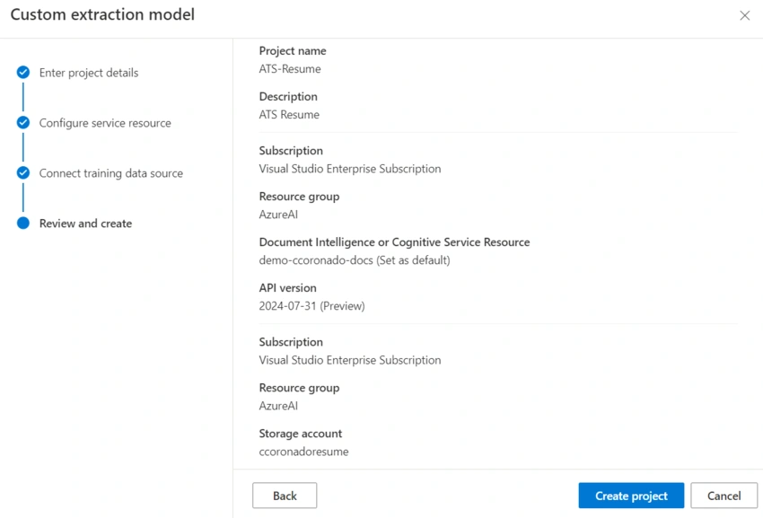The height and width of the screenshot is (518, 763).
Task: Close the Custom extraction model dialog
Action: [744, 15]
